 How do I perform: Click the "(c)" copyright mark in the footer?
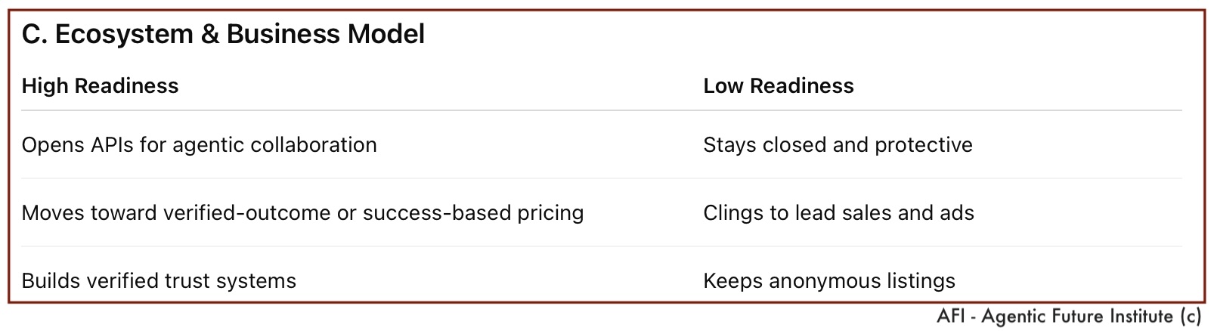pyautogui.click(x=1190, y=317)
